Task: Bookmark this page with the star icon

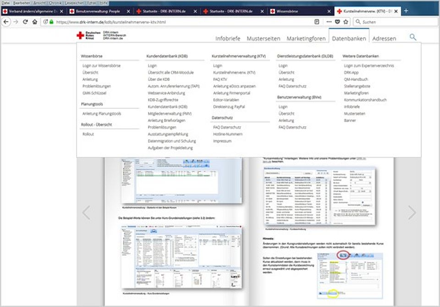Action: pyautogui.click(x=345, y=21)
